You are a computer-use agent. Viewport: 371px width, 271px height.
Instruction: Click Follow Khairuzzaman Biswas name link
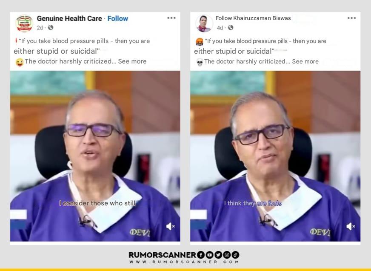coord(253,18)
